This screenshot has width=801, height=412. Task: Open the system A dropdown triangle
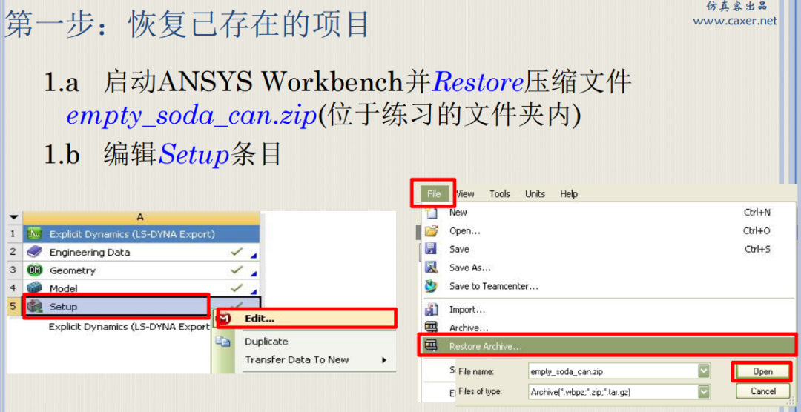coord(13,218)
